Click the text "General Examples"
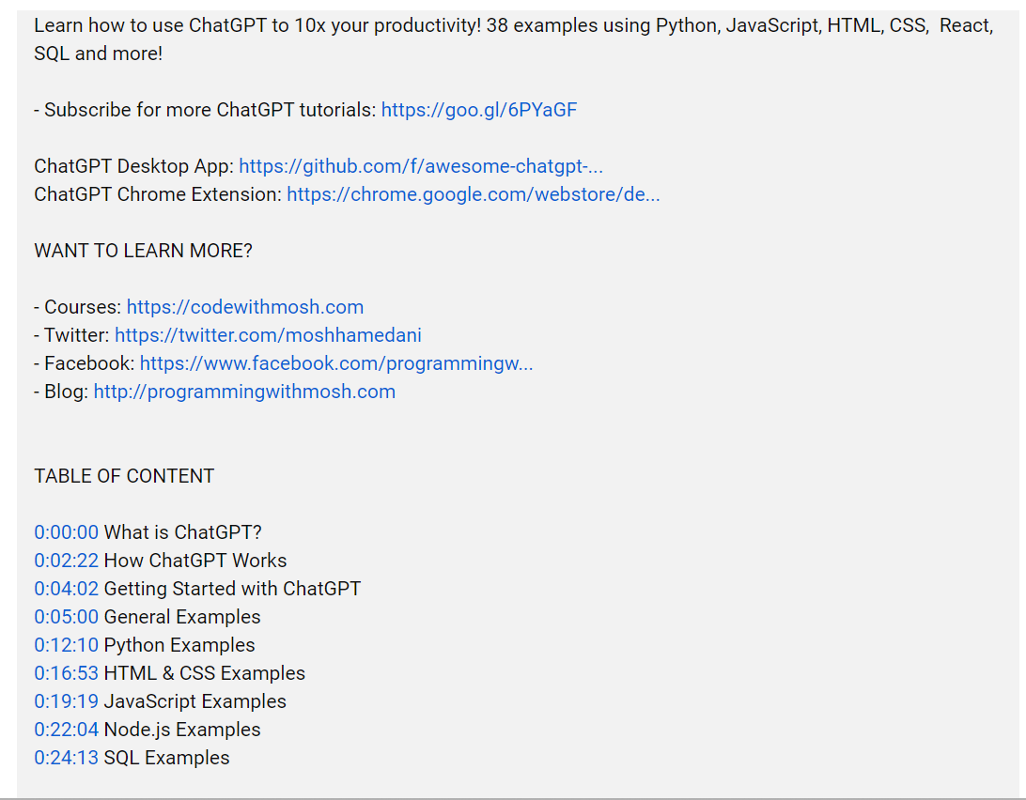1026x800 pixels. tap(182, 617)
